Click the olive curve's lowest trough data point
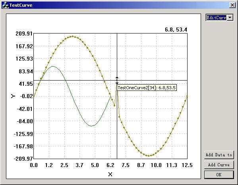Image resolution: width=238 pixels, height=185 pixels. 149,156
